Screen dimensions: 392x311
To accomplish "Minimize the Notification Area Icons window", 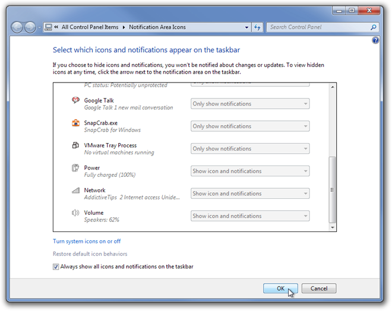I will [x=339, y=11].
